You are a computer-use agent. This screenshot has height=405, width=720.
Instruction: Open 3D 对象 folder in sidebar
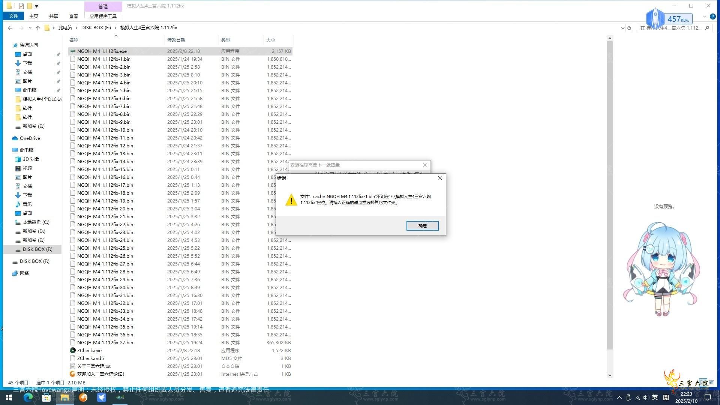(31, 159)
